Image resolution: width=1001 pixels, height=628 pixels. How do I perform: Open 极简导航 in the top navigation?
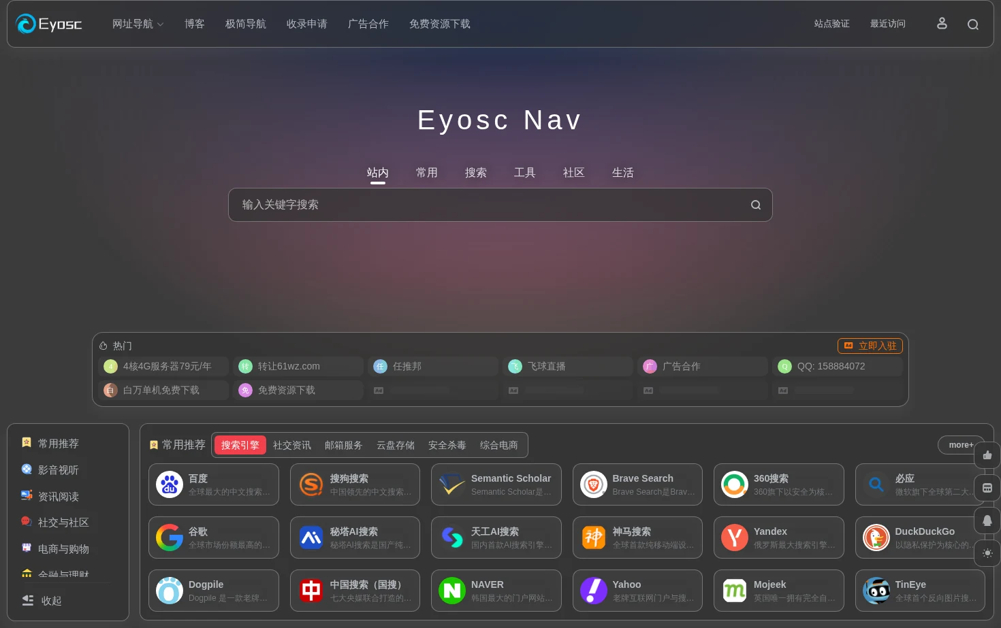click(x=246, y=24)
